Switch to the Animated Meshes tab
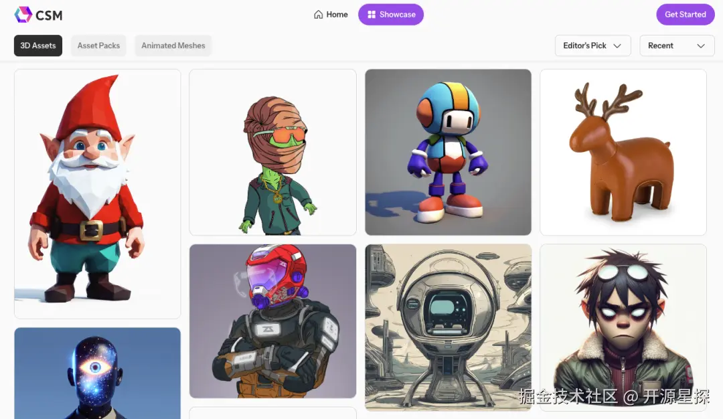This screenshot has width=723, height=419. [173, 46]
